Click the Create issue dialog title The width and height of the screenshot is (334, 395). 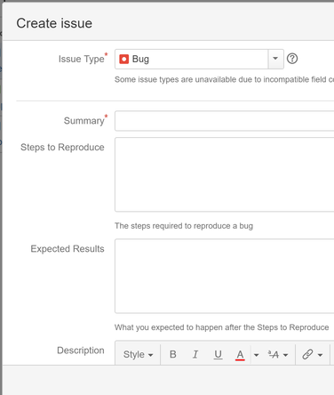pos(54,23)
